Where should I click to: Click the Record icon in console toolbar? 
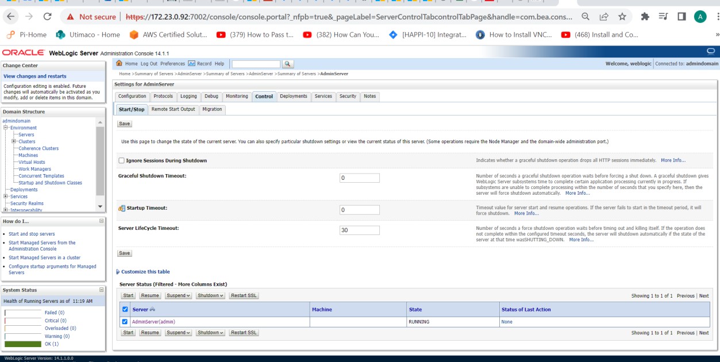click(191, 63)
